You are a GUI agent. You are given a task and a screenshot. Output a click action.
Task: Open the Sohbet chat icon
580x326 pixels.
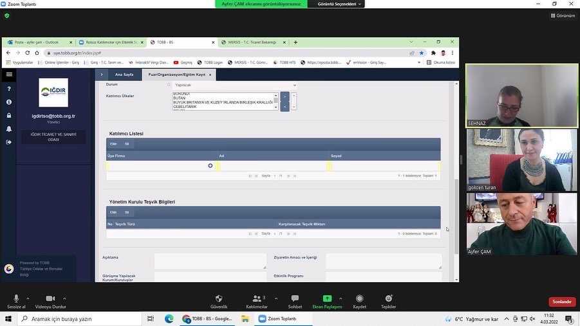point(295,299)
